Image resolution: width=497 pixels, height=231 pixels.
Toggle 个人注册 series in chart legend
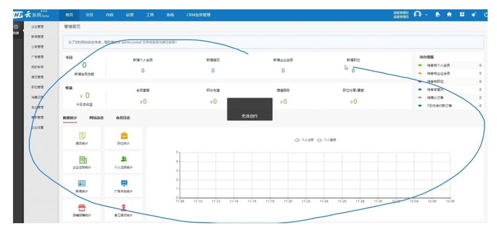click(x=307, y=140)
